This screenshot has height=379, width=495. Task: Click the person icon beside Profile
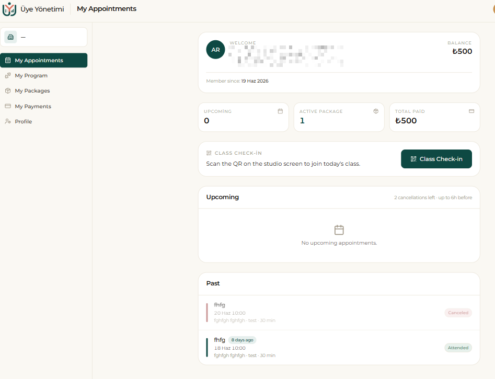[x=8, y=121]
